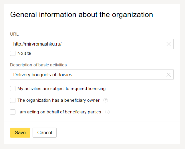This screenshot has width=185, height=149.
Task: Click the 'URL' field caption
Action: coord(14,34)
